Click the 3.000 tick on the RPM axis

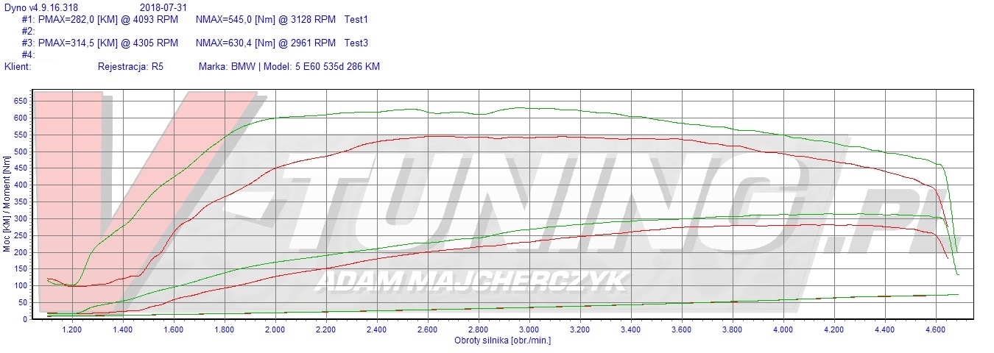529,331
